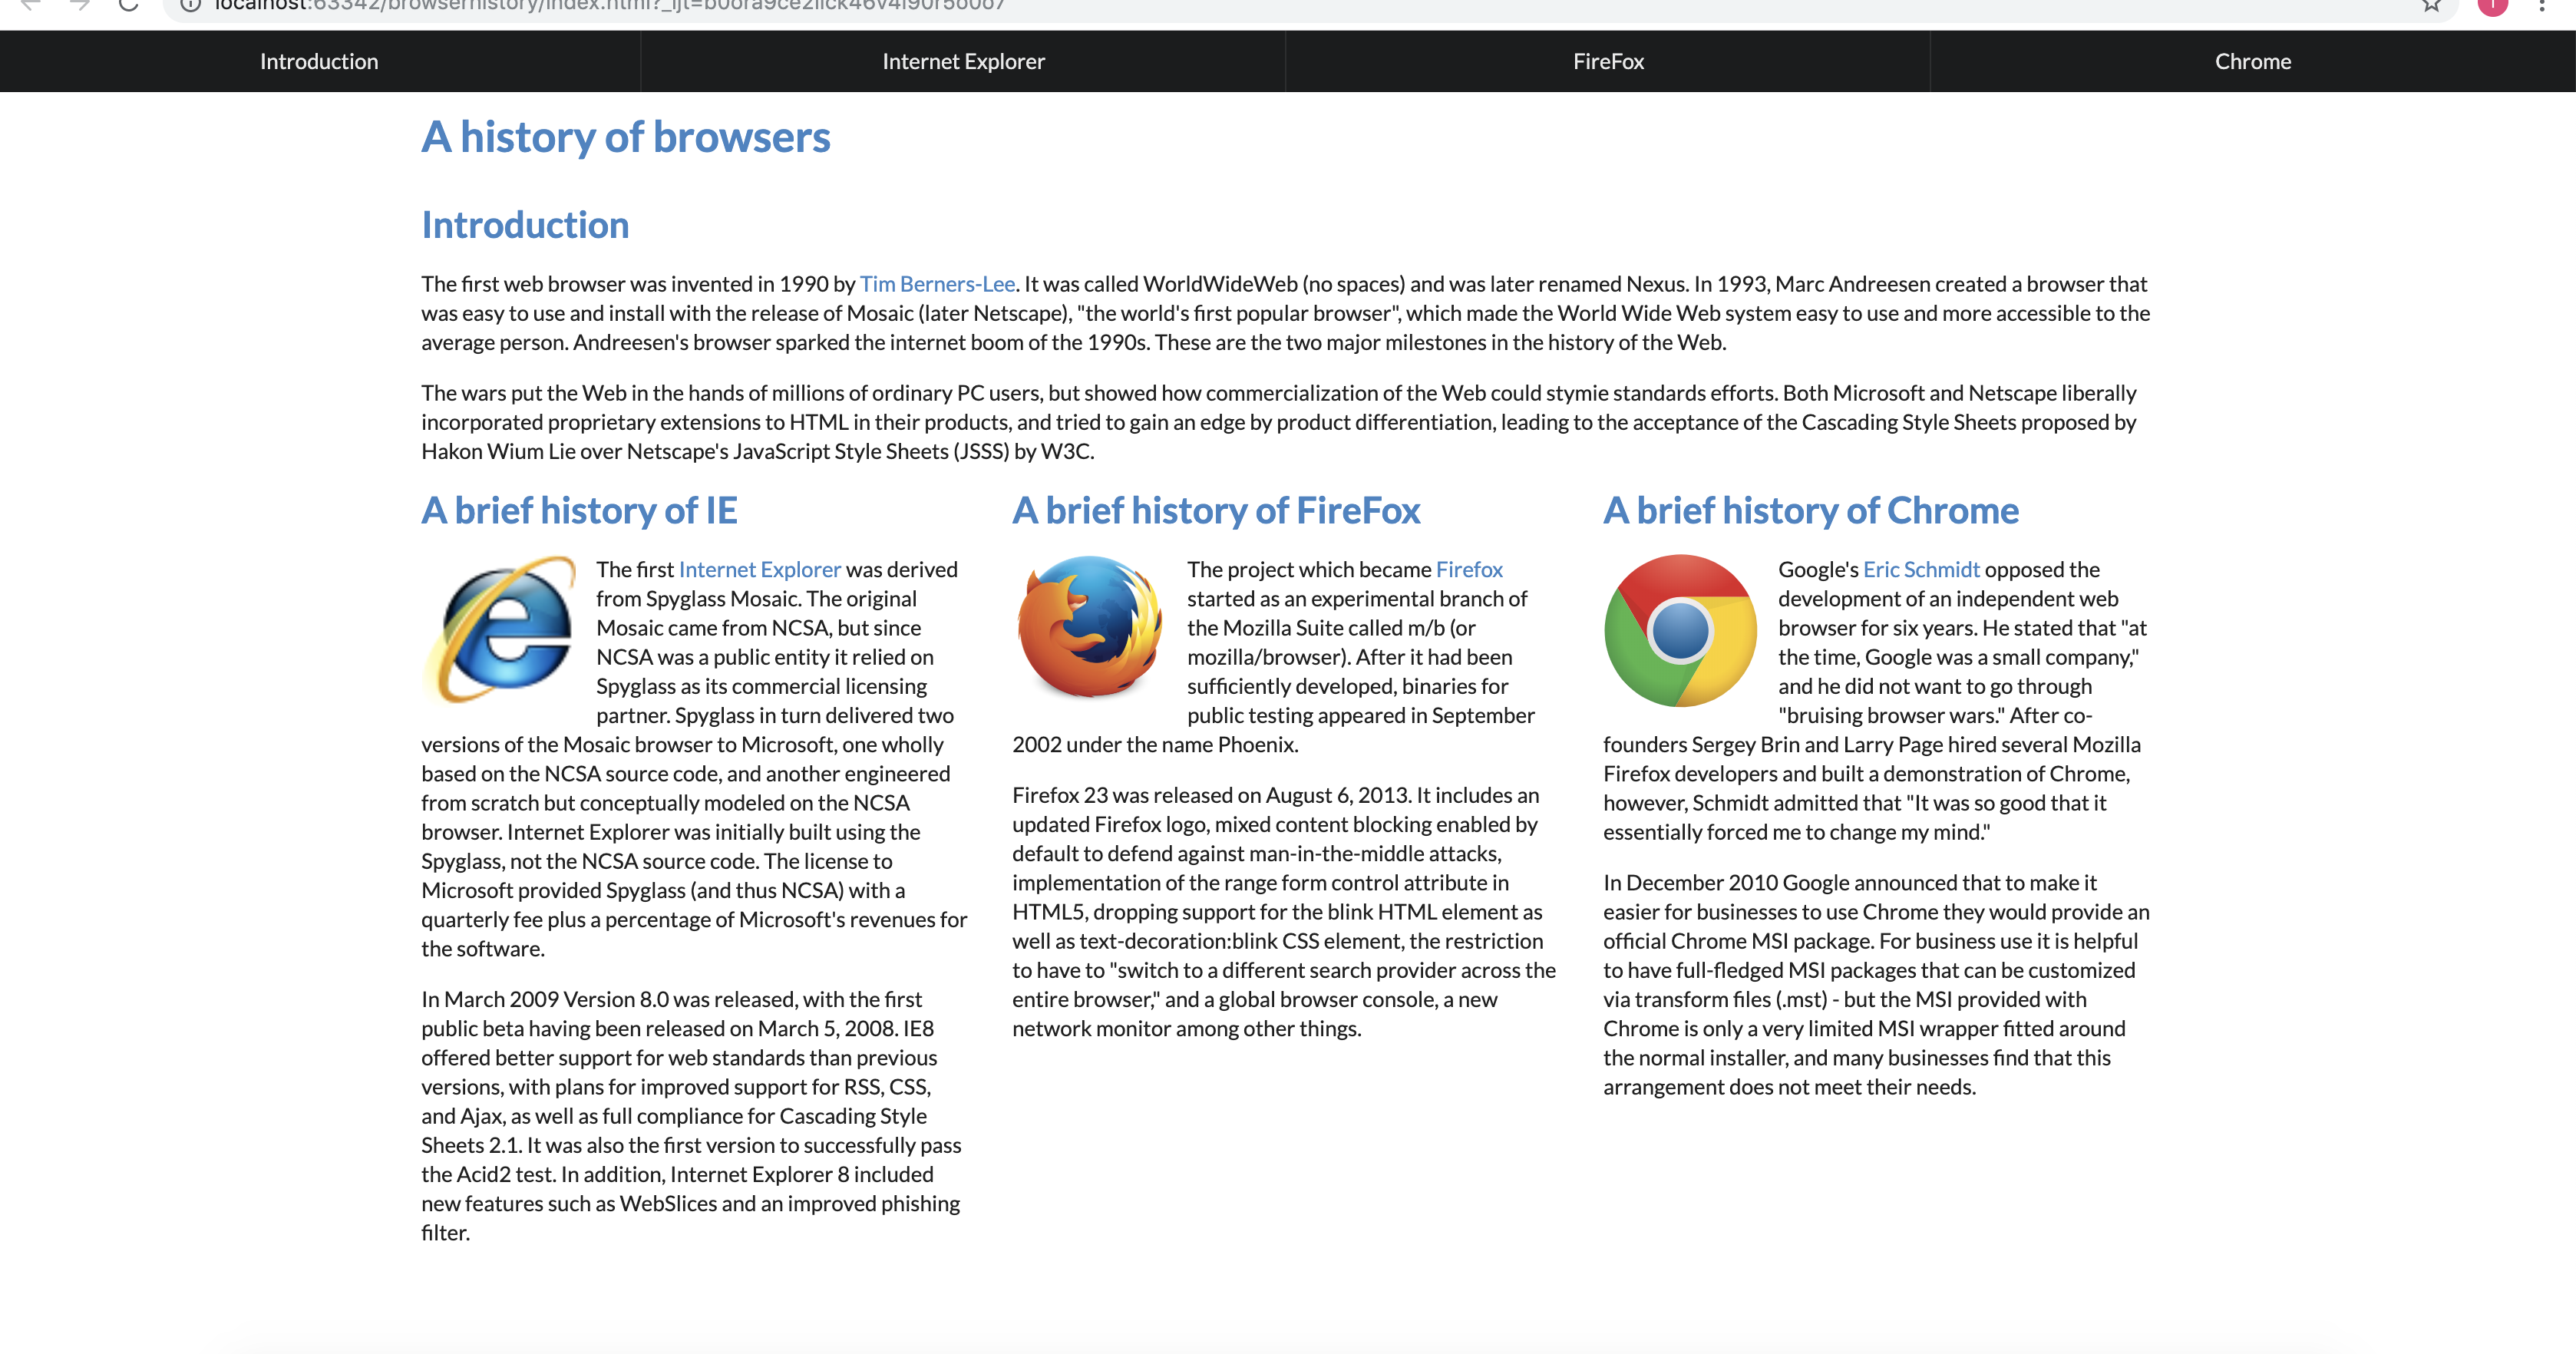Select the Internet Explorer navigation menu item
Image resolution: width=2576 pixels, height=1354 pixels.
click(x=963, y=61)
